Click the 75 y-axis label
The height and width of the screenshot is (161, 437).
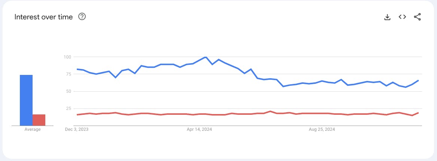69,74
